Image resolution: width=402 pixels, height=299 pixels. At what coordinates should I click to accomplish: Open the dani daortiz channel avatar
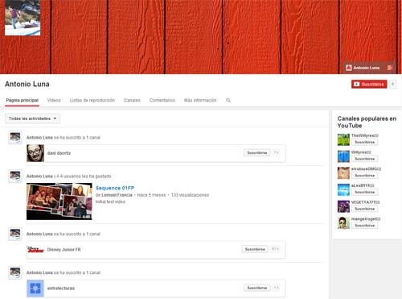click(35, 153)
